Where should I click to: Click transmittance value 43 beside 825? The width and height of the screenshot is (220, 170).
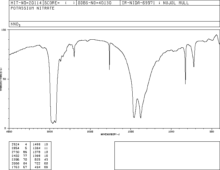pos(46,160)
